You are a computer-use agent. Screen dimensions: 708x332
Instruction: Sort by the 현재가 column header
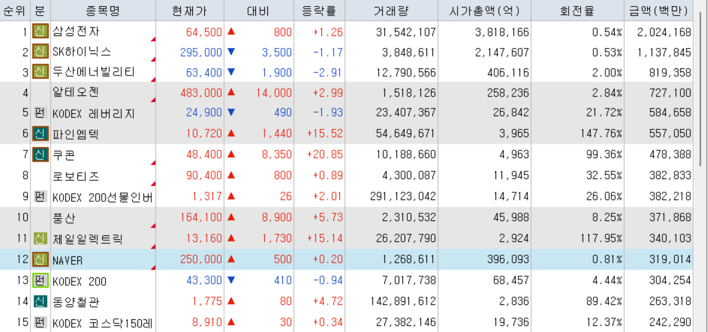[x=190, y=10]
